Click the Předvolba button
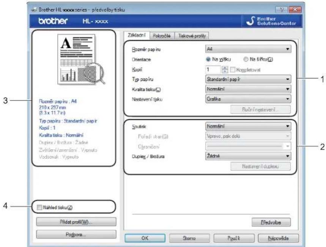 [271, 222]
